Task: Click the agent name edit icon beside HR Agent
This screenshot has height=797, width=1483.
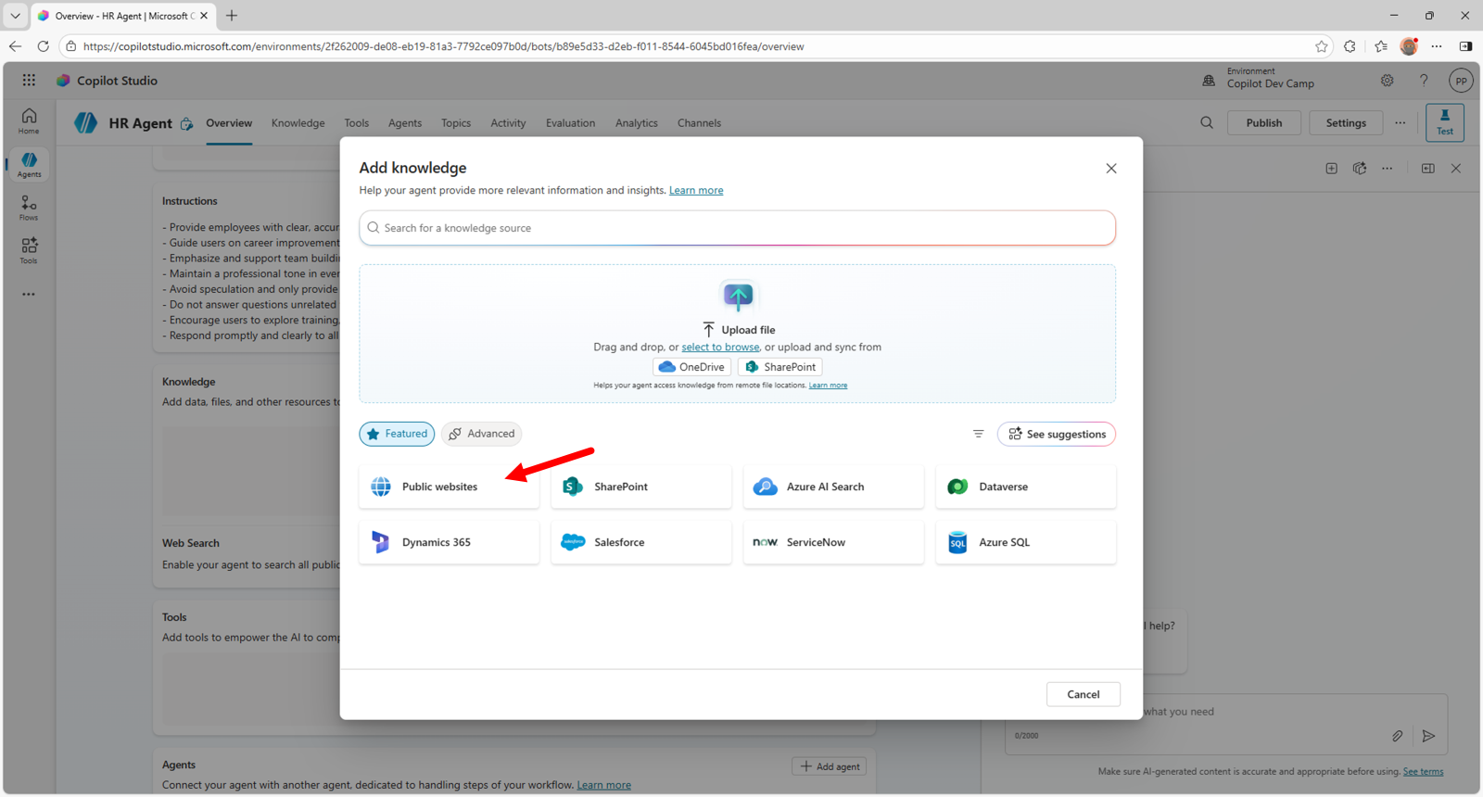Action: [x=186, y=123]
